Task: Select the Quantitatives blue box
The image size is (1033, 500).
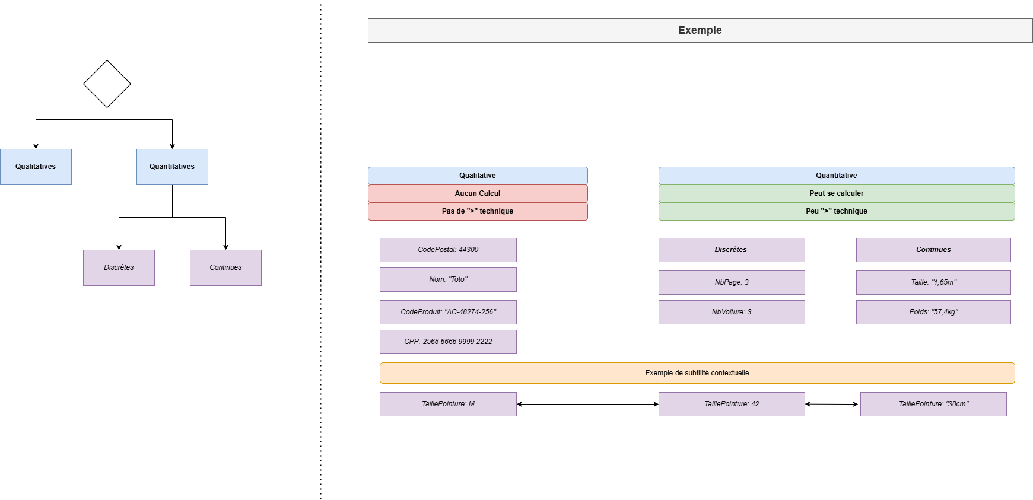Action: 172,167
